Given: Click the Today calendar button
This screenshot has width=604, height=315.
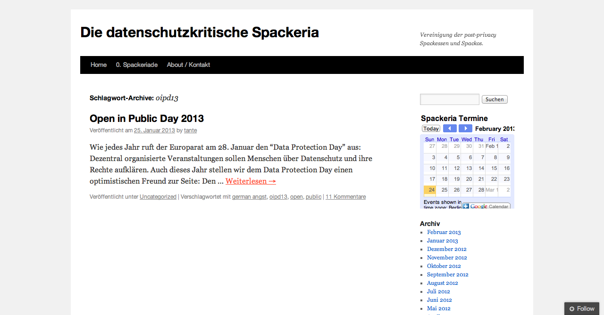Looking at the screenshot, I should click(431, 129).
